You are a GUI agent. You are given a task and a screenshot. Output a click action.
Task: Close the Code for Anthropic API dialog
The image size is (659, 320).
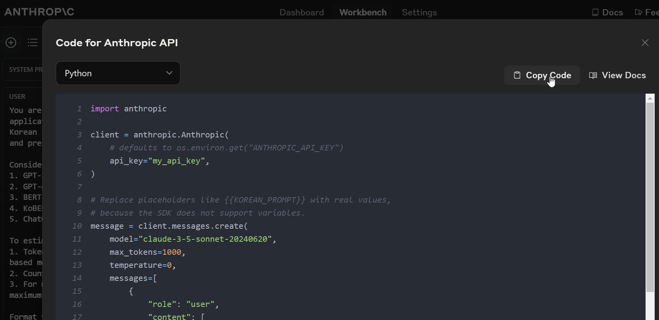[645, 43]
